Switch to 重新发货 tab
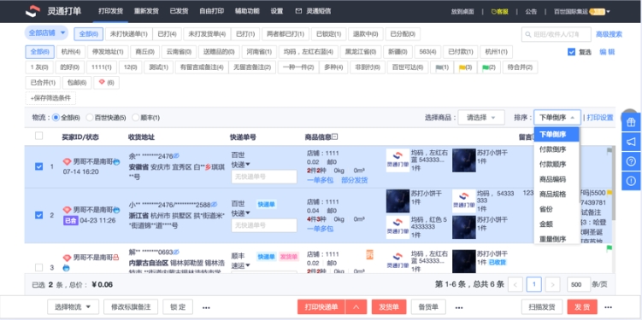642x320 pixels. (x=146, y=11)
